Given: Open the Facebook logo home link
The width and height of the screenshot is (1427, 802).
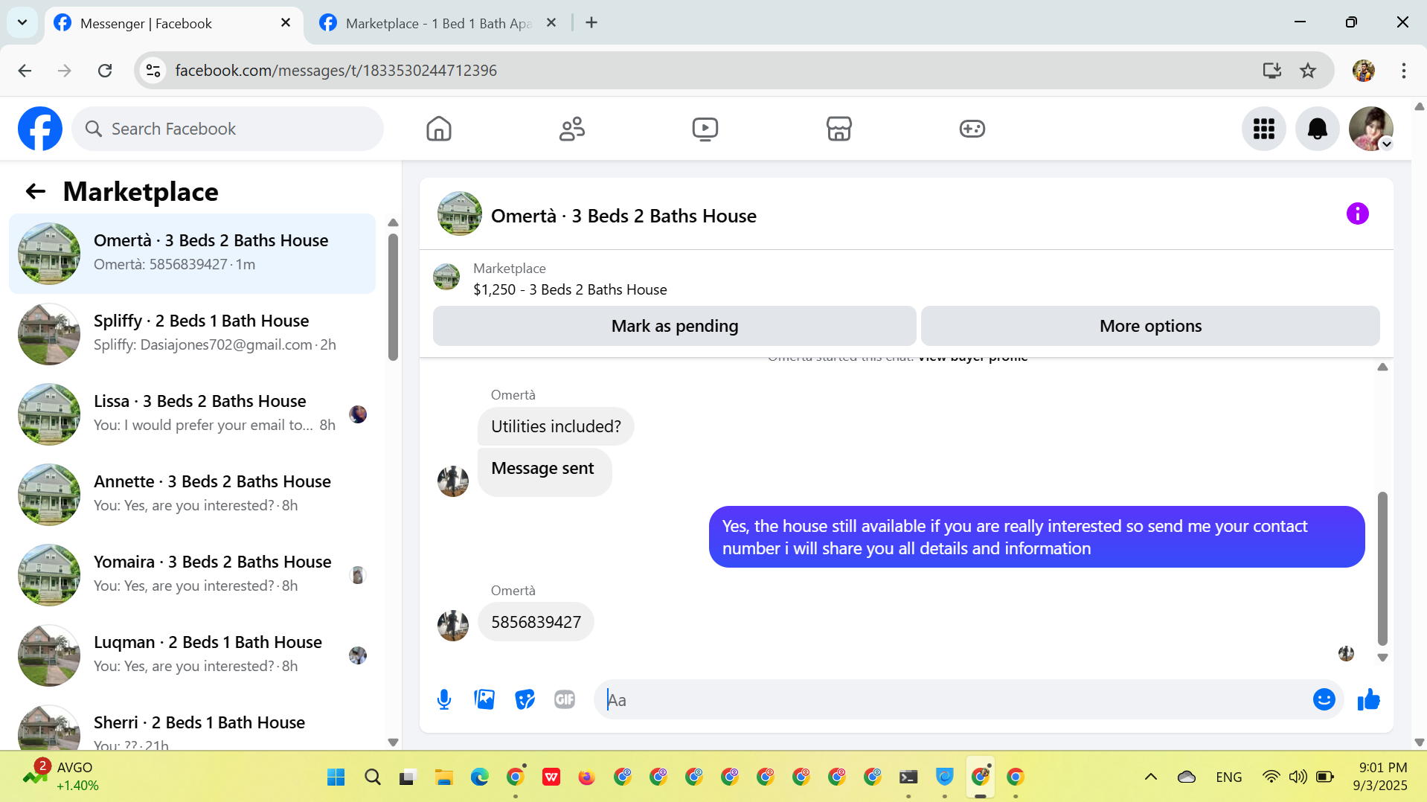Looking at the screenshot, I should pos(40,129).
